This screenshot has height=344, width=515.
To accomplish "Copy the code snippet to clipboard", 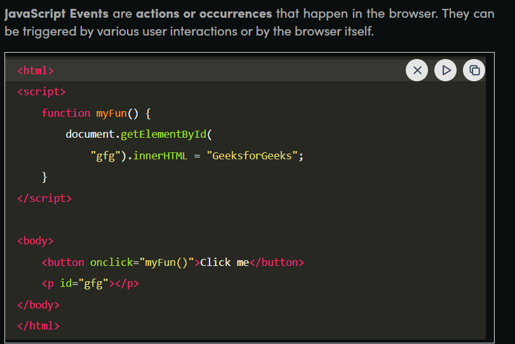I will 474,70.
